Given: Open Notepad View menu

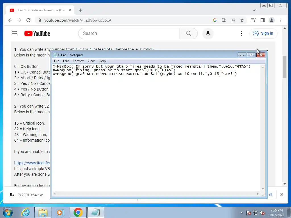Looking at the screenshot, I should pyautogui.click(x=91, y=61).
